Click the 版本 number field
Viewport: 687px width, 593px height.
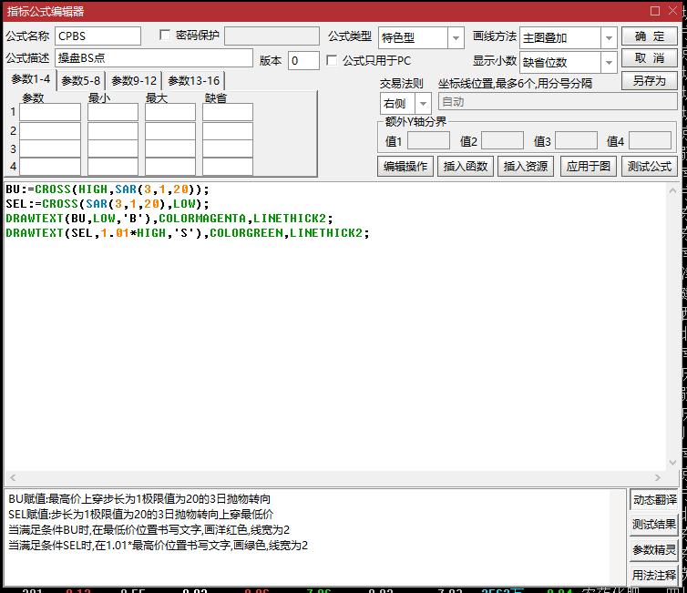click(x=303, y=60)
